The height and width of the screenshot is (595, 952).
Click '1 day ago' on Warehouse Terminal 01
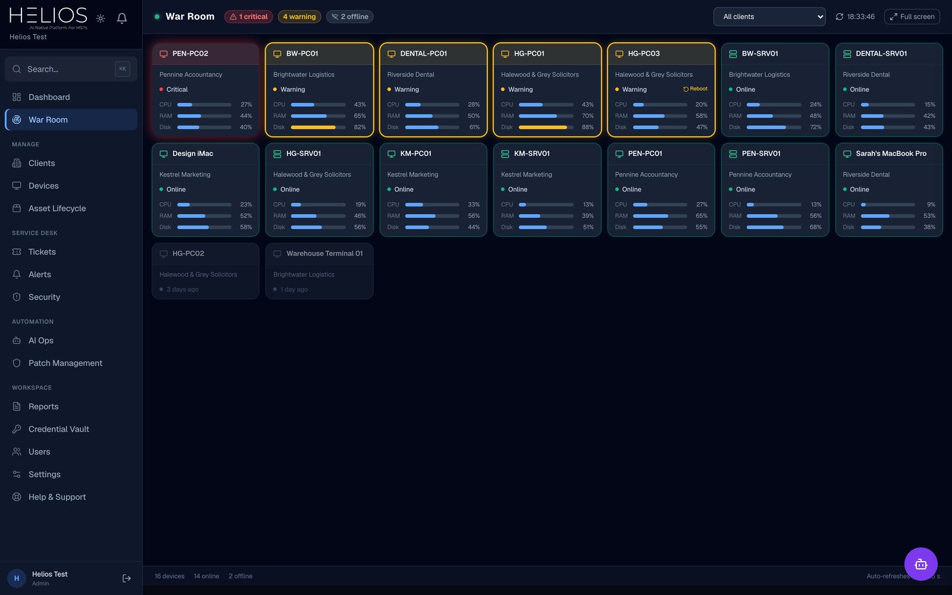[x=294, y=289]
